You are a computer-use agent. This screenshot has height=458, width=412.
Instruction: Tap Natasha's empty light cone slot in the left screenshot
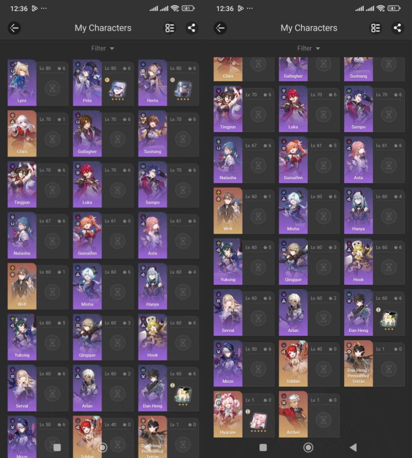52,241
